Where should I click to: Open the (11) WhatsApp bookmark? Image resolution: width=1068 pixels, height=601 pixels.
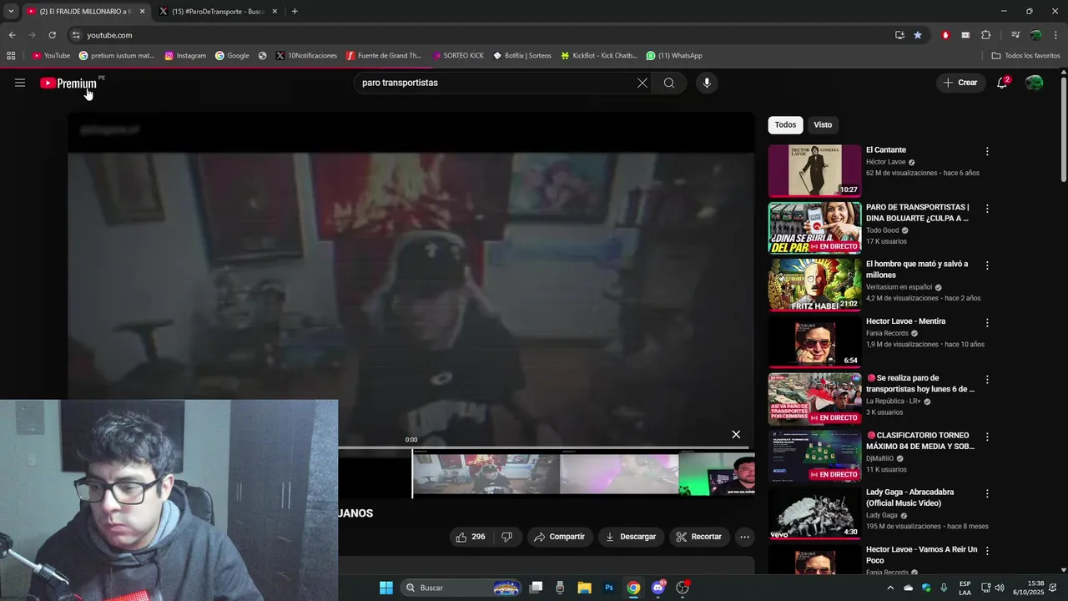(674, 56)
